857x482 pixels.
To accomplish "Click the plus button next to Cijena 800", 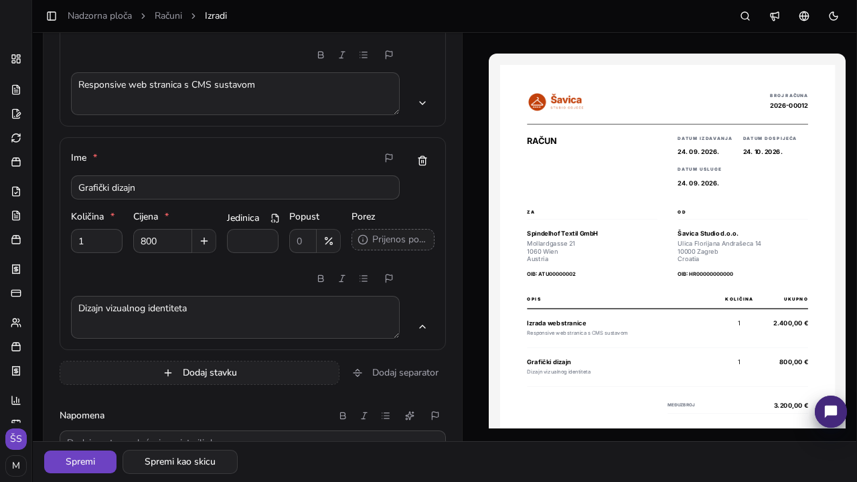I will pos(204,241).
